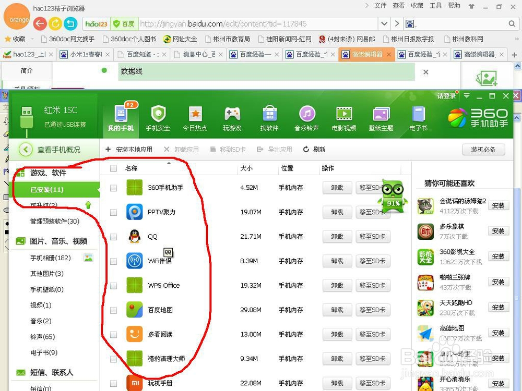
Task: Click the WiFi伴侣 app icon
Action: (135, 261)
